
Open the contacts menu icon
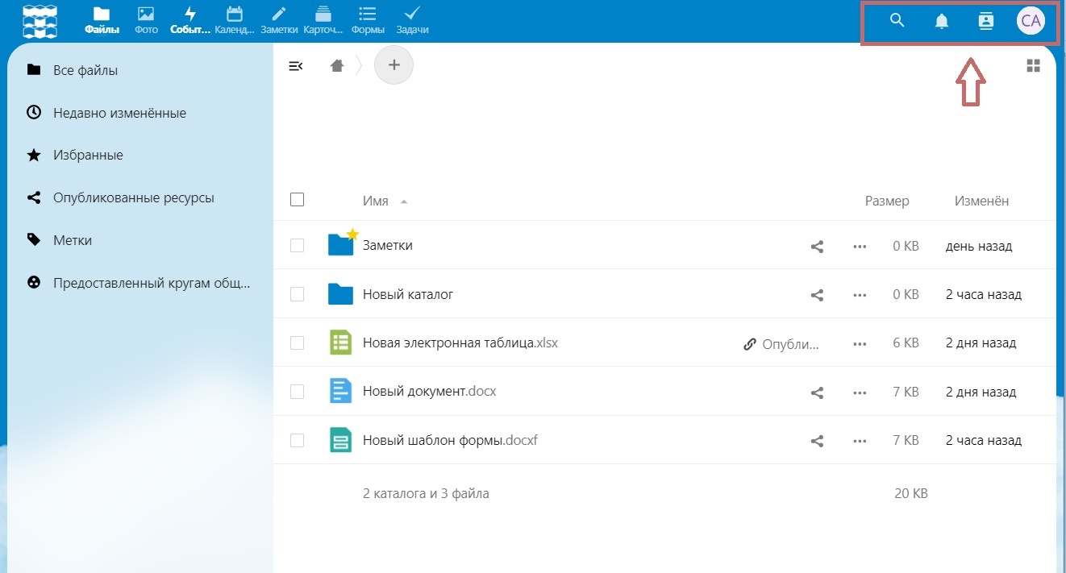(985, 21)
